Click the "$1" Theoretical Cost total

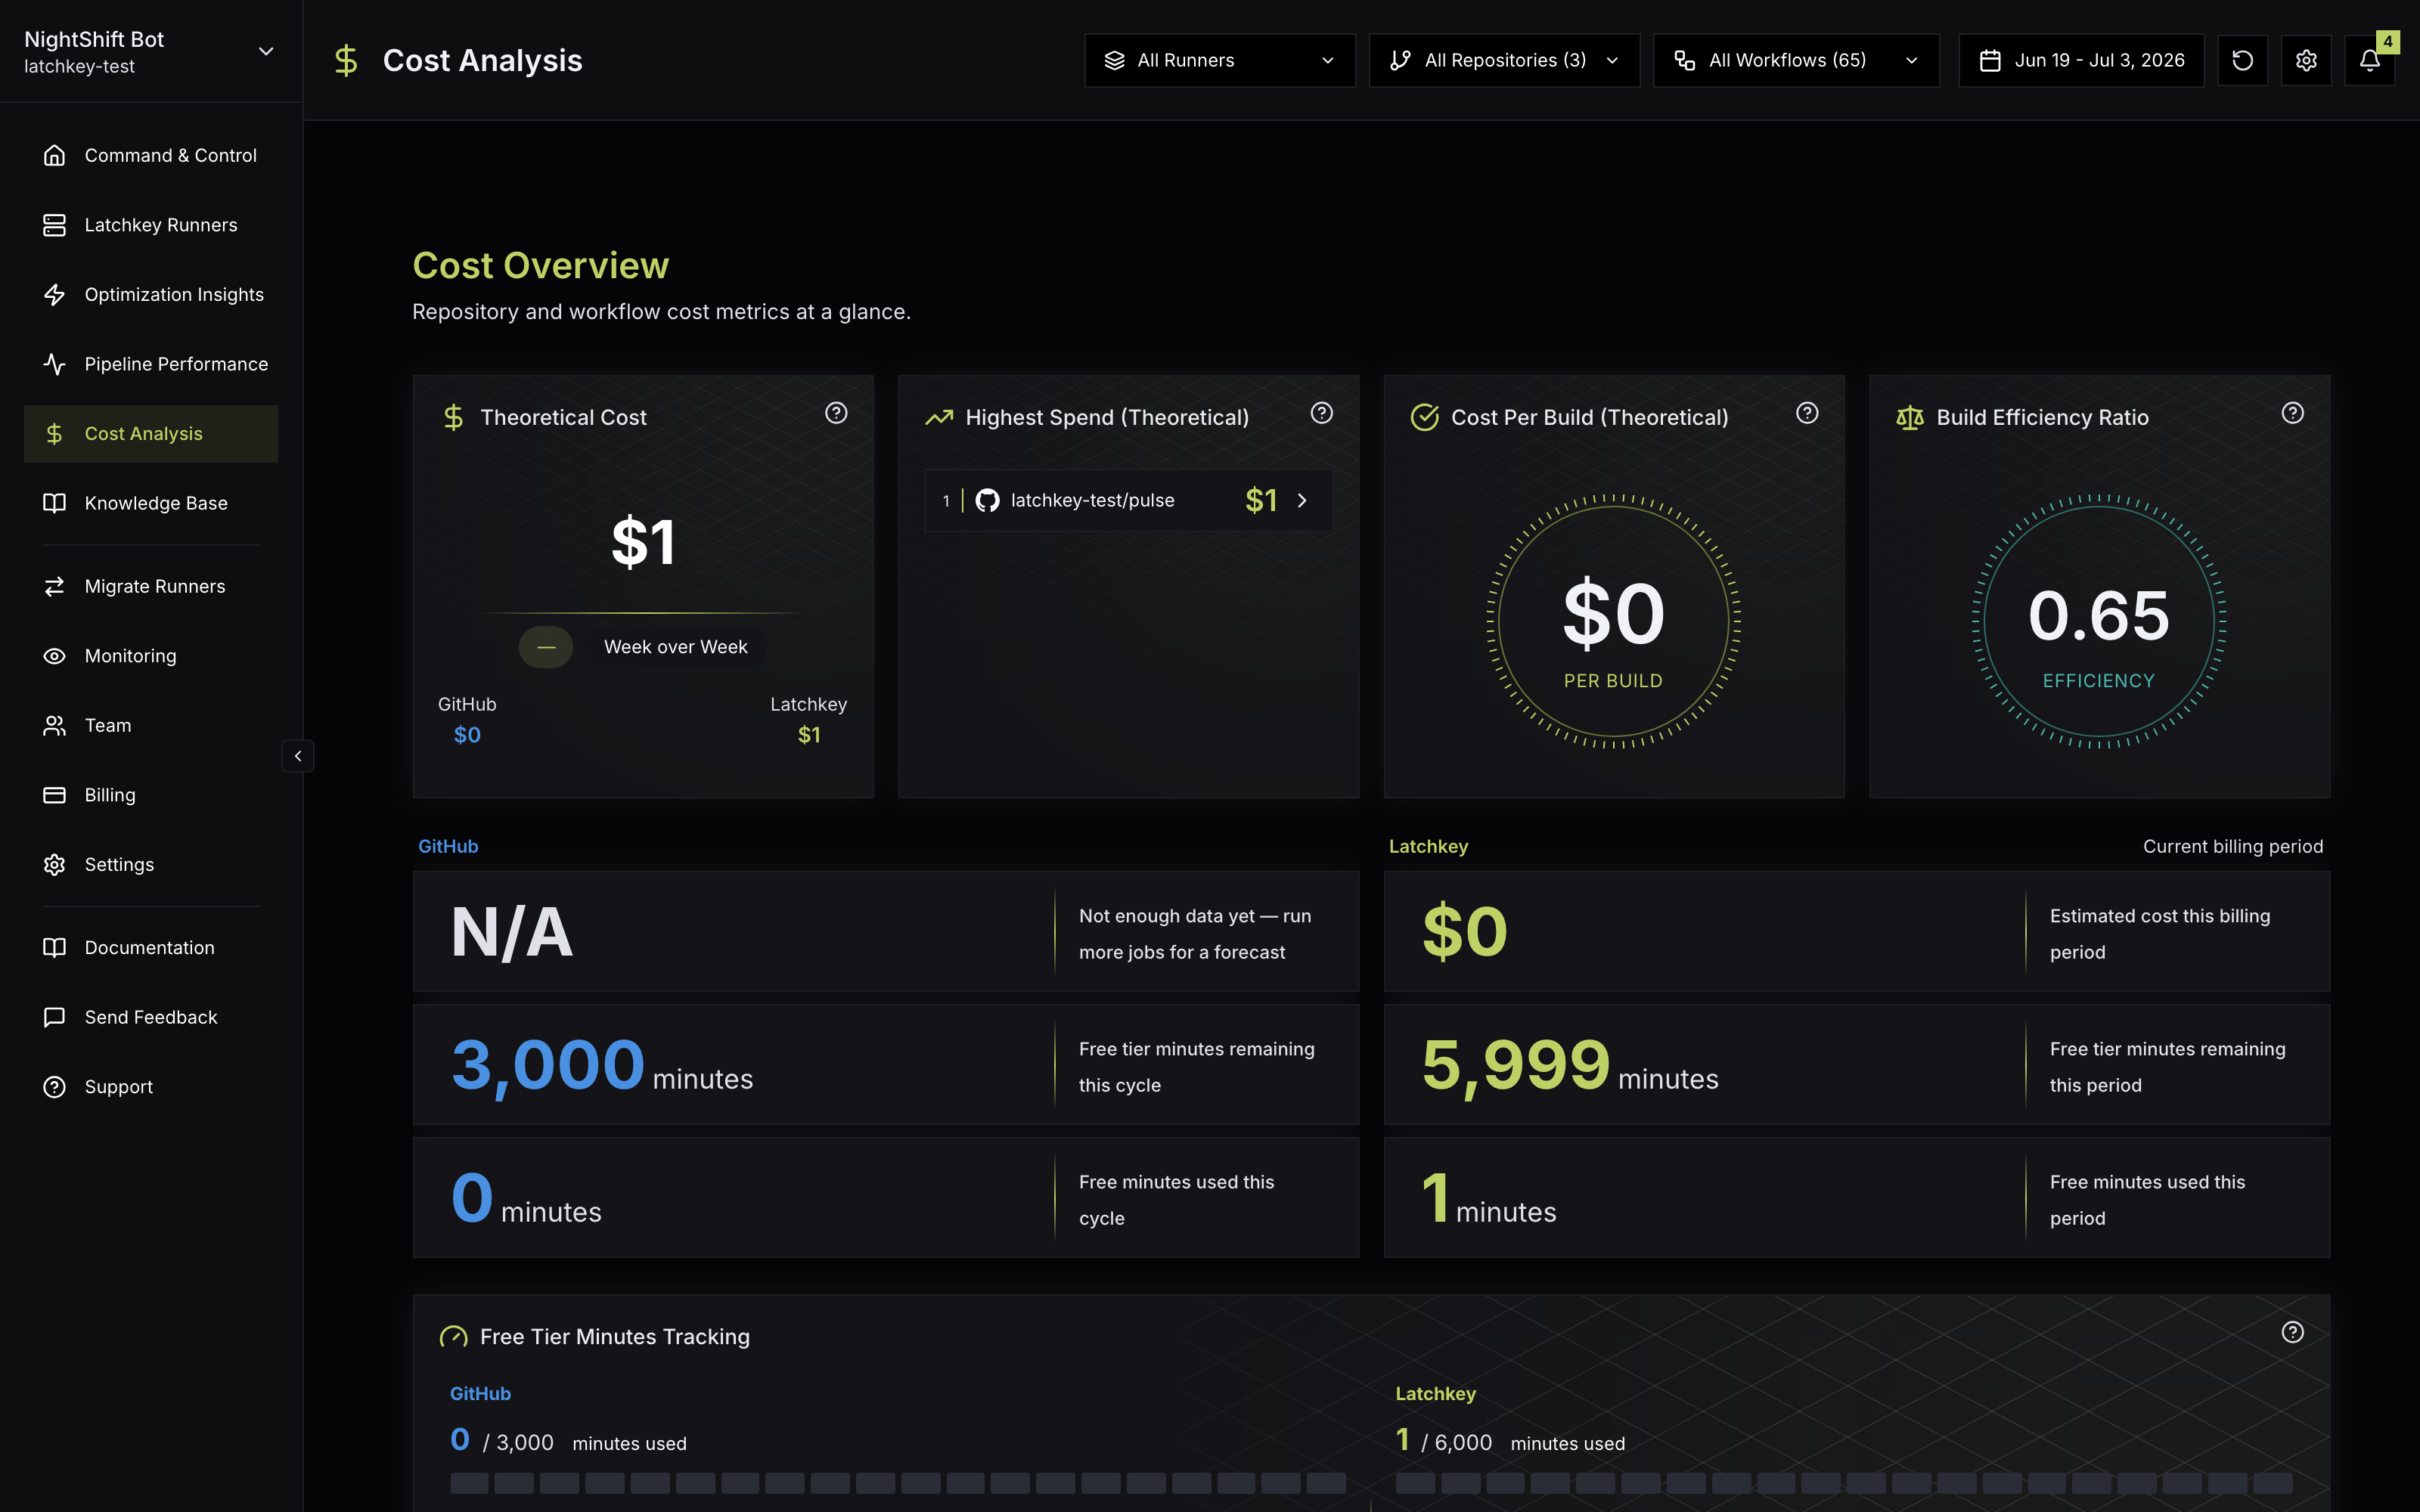click(x=643, y=542)
